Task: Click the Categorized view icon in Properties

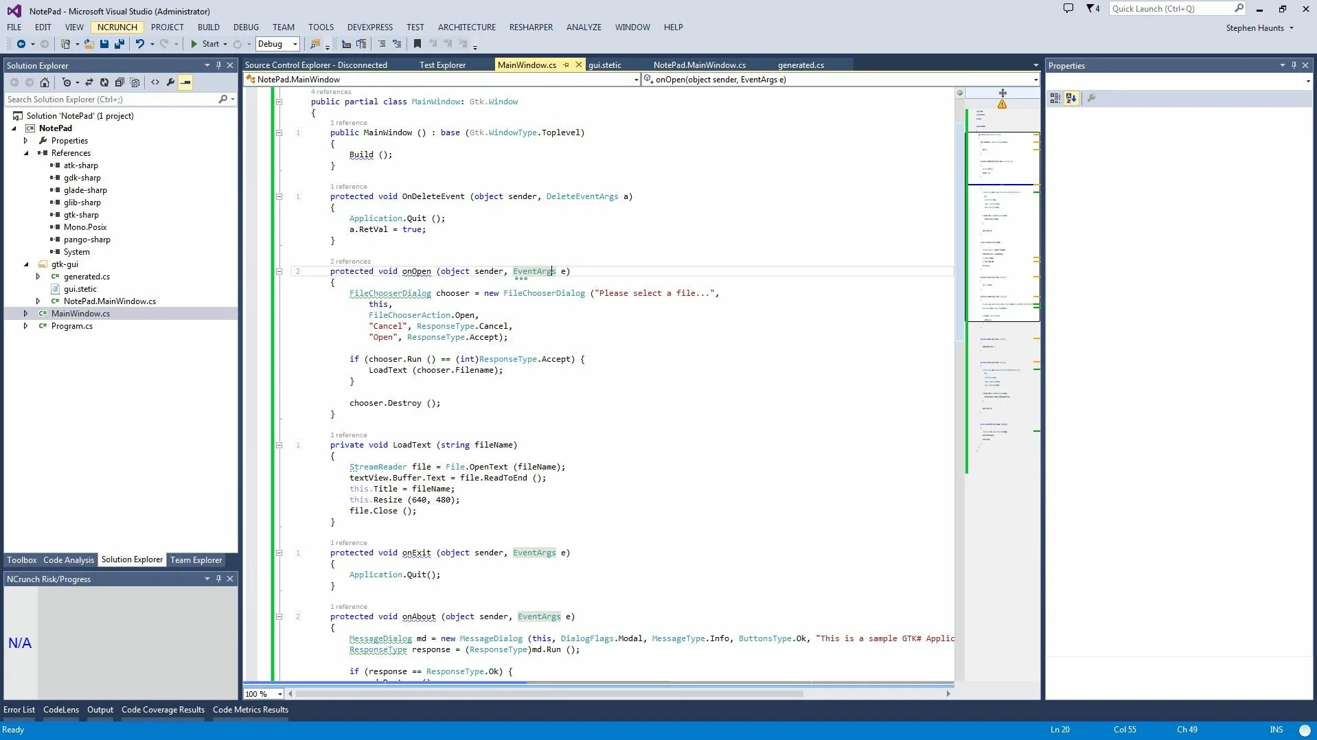Action: 1055,98
